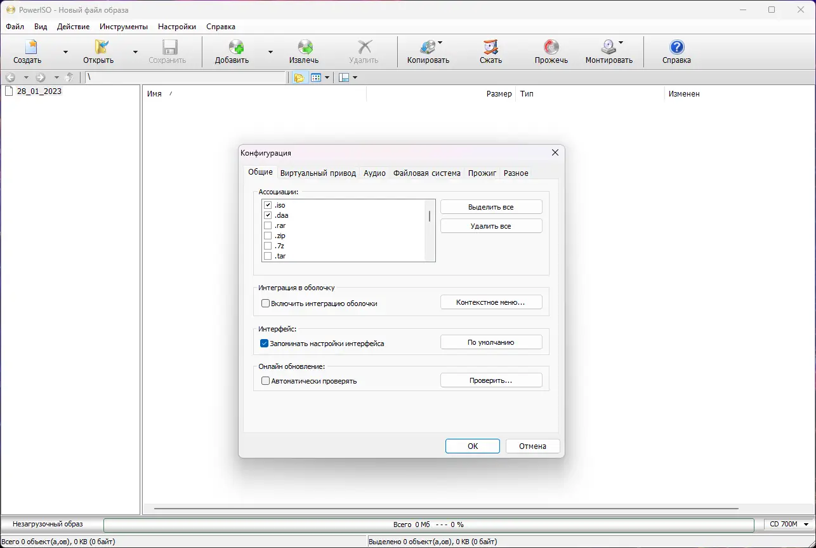Click the По умолчанию button
The width and height of the screenshot is (816, 548).
pyautogui.click(x=491, y=342)
